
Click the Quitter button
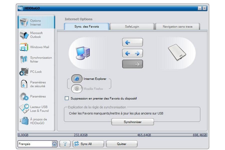[121, 144]
